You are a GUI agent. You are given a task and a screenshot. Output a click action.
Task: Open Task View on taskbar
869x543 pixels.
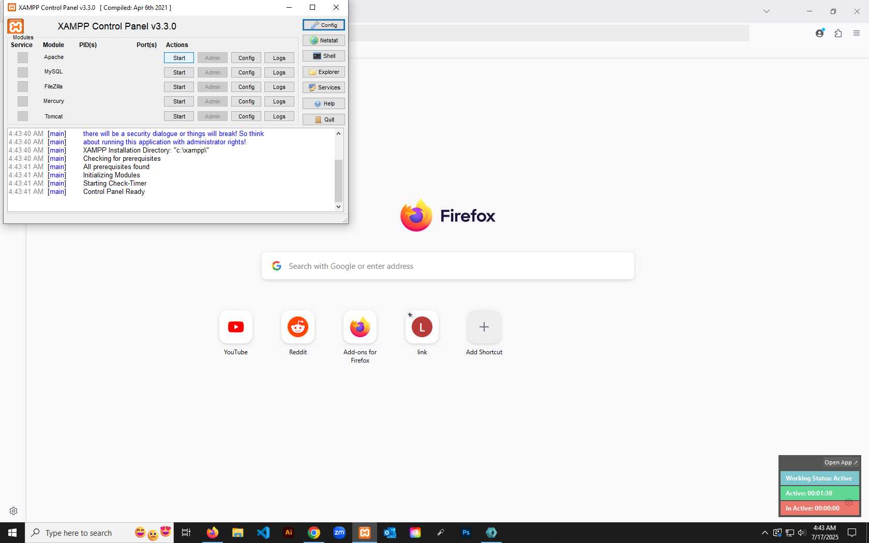(x=186, y=533)
